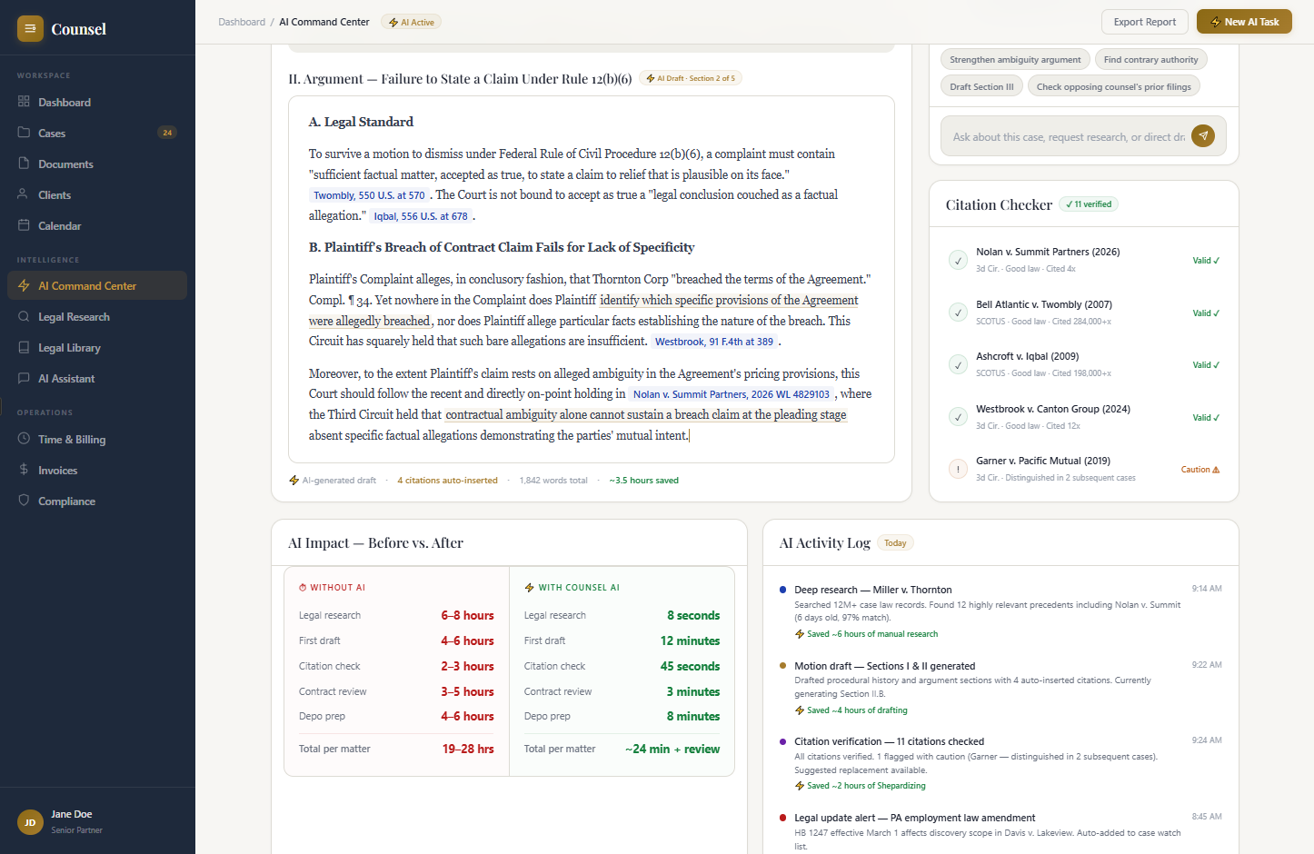Click the AI Draft Section 2 of 5 badge
Screen dimensions: 1314x854
click(x=691, y=78)
